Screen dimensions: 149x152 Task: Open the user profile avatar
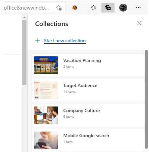(123, 8)
